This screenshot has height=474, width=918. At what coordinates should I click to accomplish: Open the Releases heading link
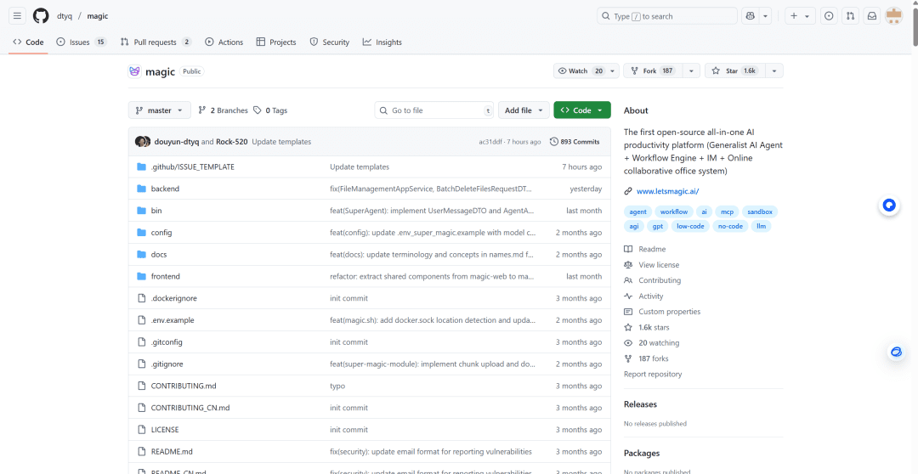tap(641, 404)
